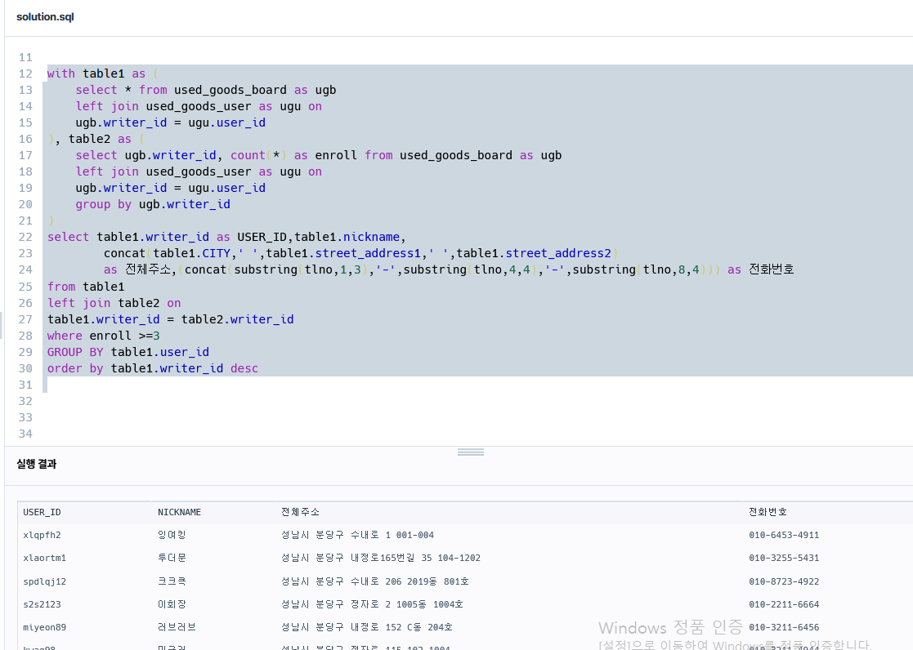
Task: Click nickname 러브러브 in results
Action: click(x=177, y=627)
